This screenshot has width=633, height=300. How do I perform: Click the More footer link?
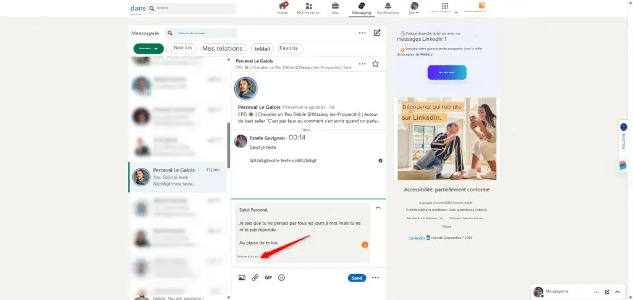pyautogui.click(x=447, y=227)
